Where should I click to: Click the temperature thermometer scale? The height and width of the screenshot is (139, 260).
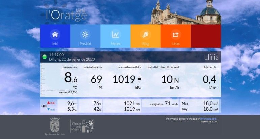tap(43, 80)
